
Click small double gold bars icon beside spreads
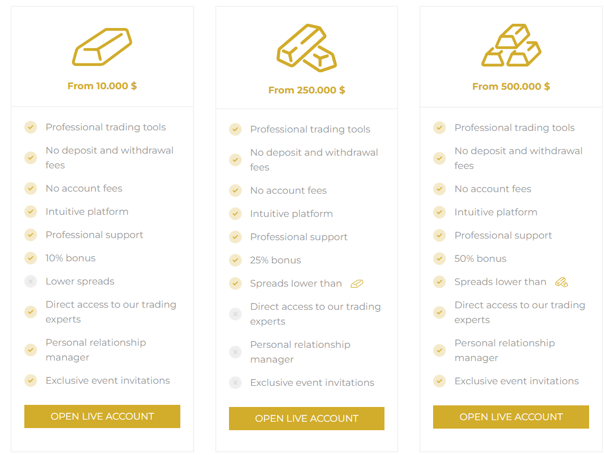click(562, 282)
